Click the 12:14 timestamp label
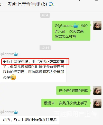 [x=45, y=48]
